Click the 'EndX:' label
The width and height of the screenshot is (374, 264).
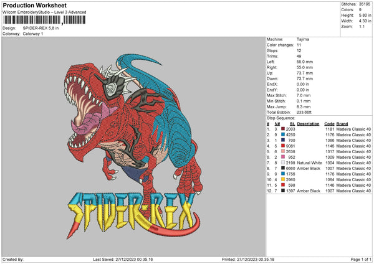272,84
